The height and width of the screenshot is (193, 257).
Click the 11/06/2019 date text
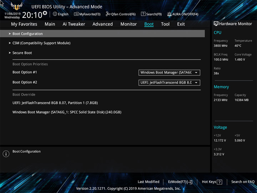12,14
